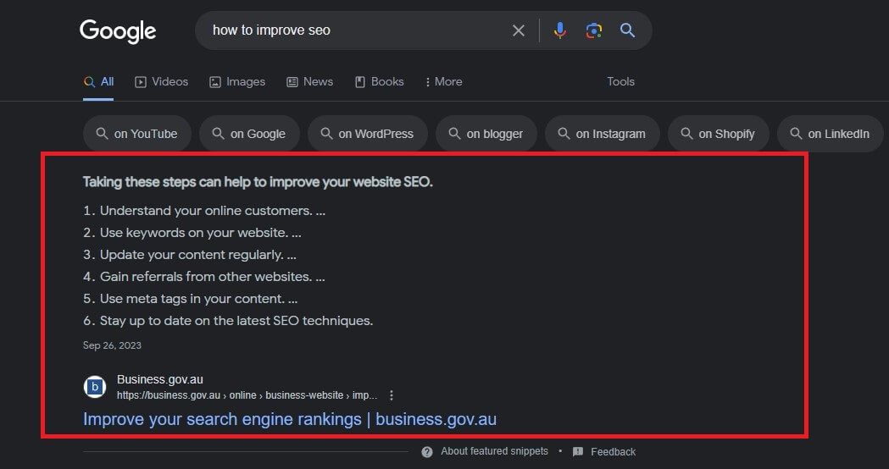Screen dimensions: 889x469
Task: Refine search with on WordPress chip
Action: (x=368, y=134)
